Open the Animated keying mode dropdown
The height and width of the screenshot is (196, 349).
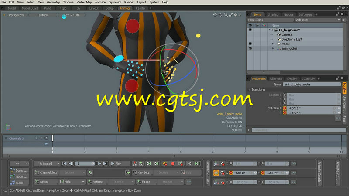point(47,164)
